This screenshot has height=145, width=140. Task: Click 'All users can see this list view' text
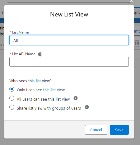(43, 99)
